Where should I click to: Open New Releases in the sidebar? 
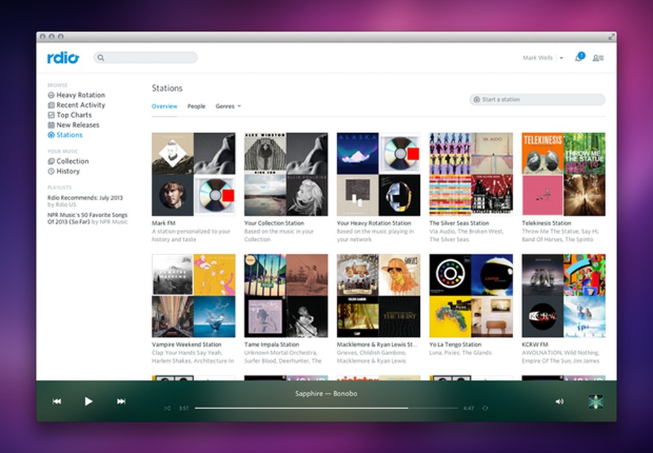tap(76, 125)
